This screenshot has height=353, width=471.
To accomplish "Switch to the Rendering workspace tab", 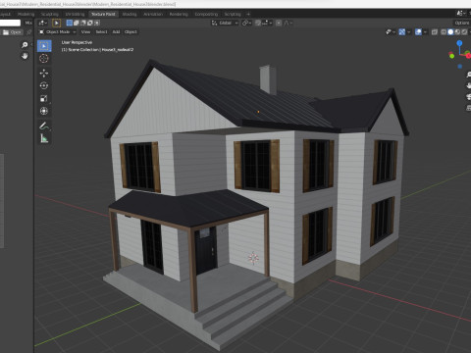I will tap(179, 14).
